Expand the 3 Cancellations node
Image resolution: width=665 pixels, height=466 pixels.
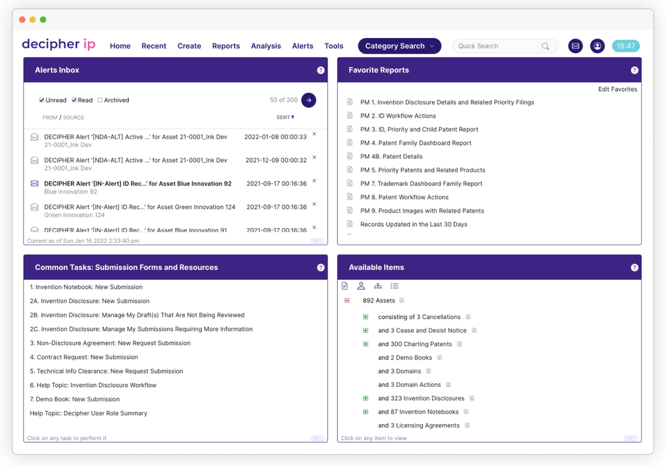coord(366,316)
